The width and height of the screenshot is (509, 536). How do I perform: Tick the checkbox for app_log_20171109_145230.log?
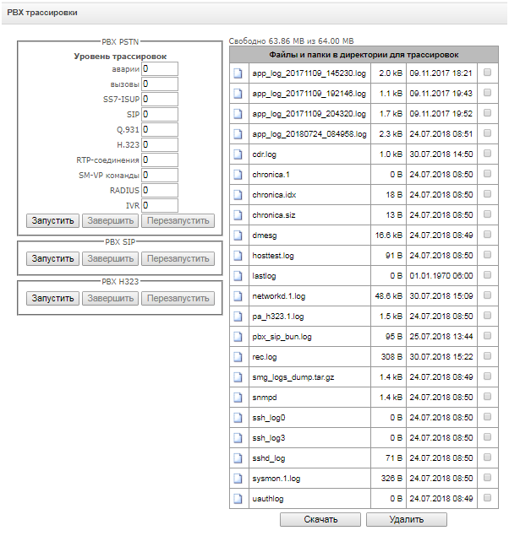point(487,72)
